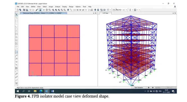
Task: Set default 3-d view
Action: [75, 10]
